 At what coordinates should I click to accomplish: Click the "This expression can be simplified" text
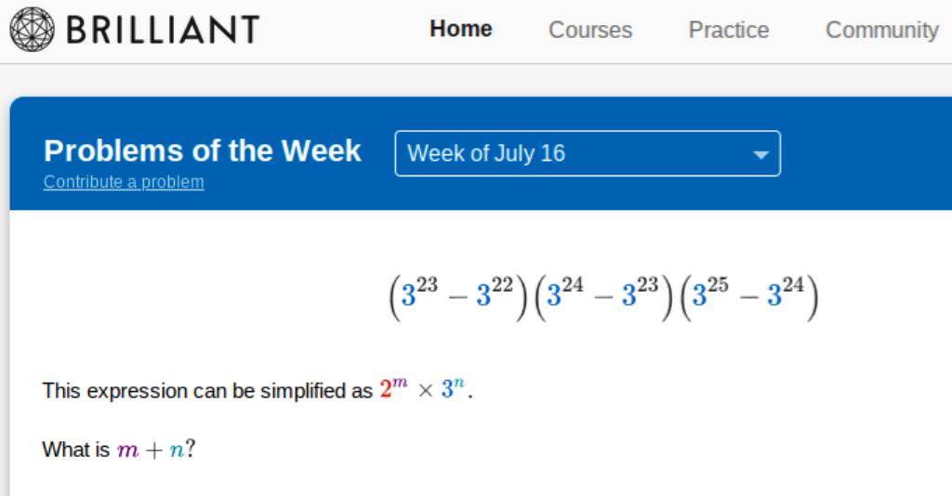pyautogui.click(x=206, y=391)
